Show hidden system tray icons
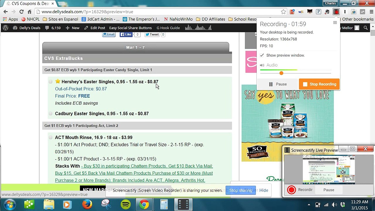The height and width of the screenshot is (211, 375). 309,205
